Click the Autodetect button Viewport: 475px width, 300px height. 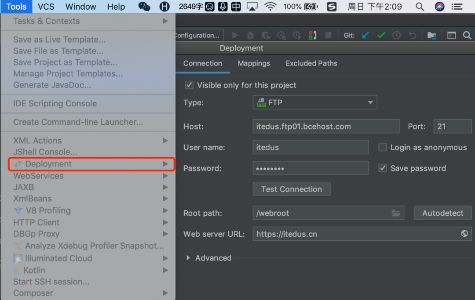[x=442, y=213]
